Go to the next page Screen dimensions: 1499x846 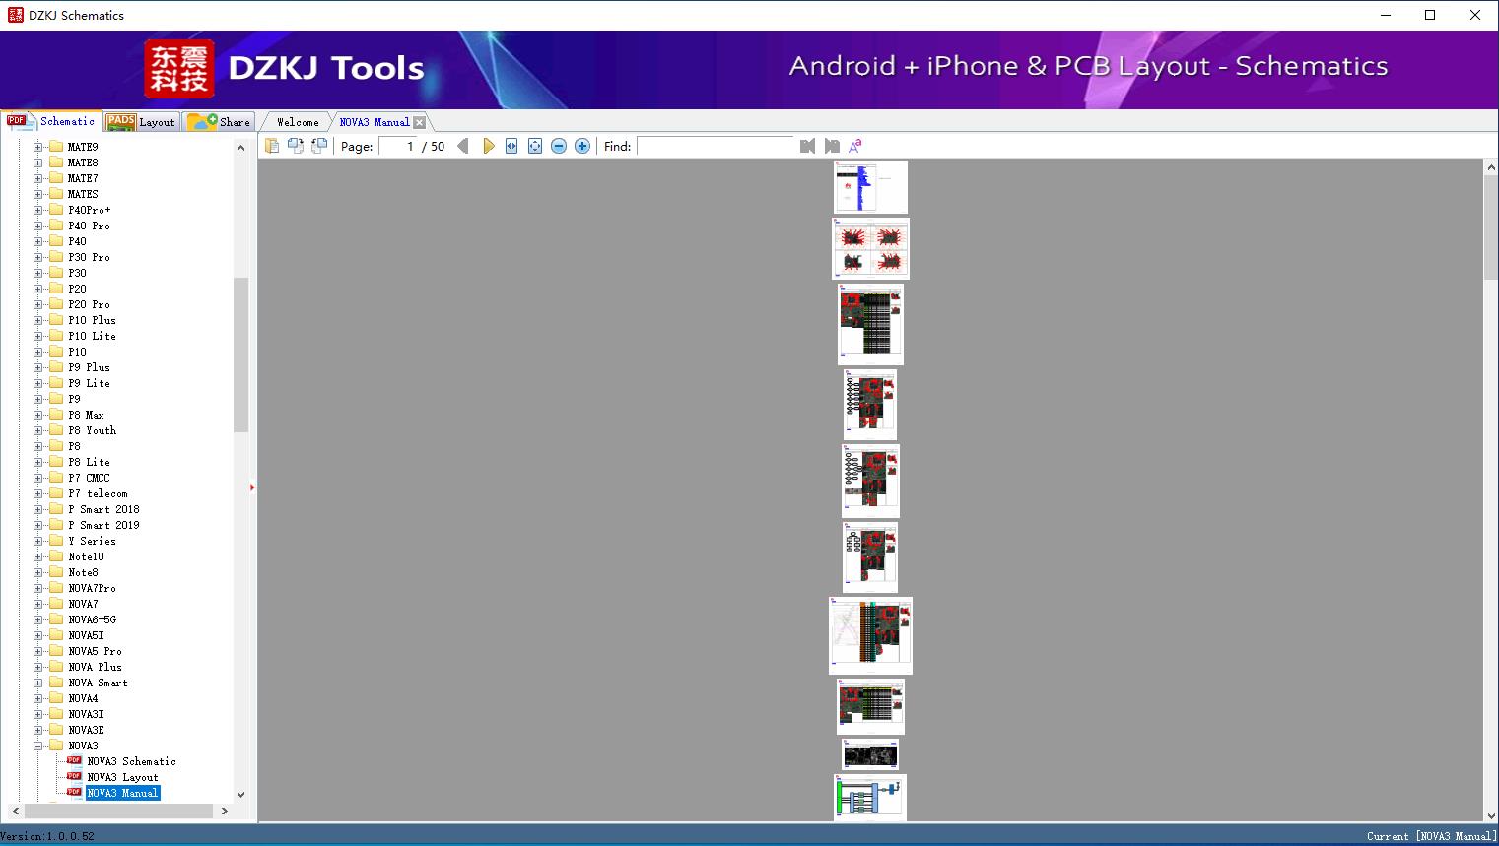[488, 146]
